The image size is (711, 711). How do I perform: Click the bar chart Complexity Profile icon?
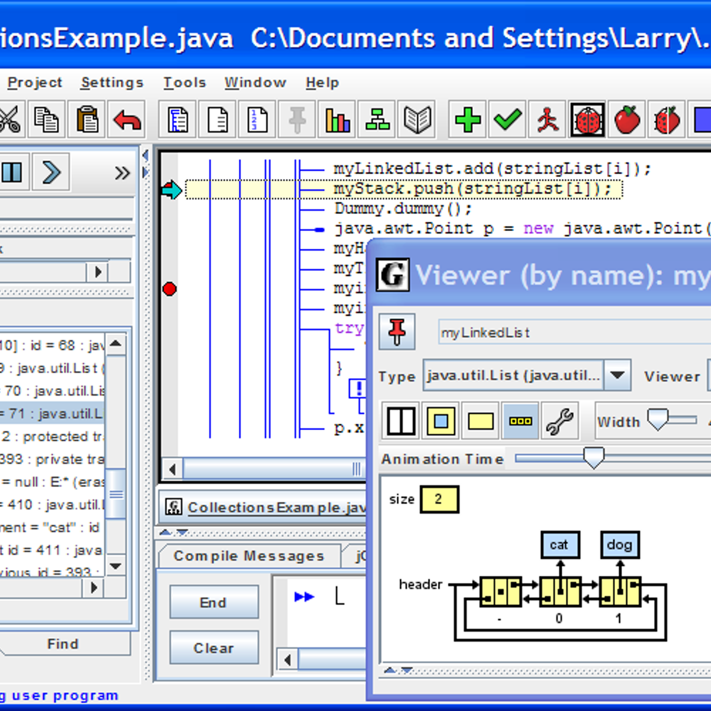(337, 120)
